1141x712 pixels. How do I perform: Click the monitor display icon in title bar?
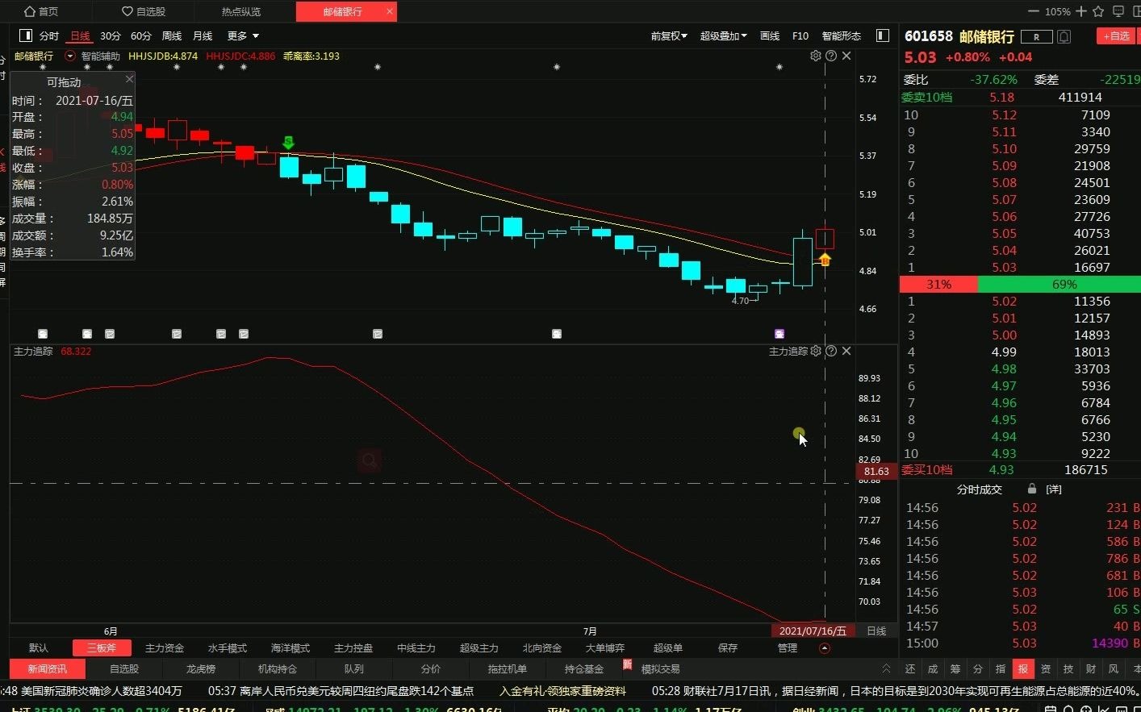1118,11
